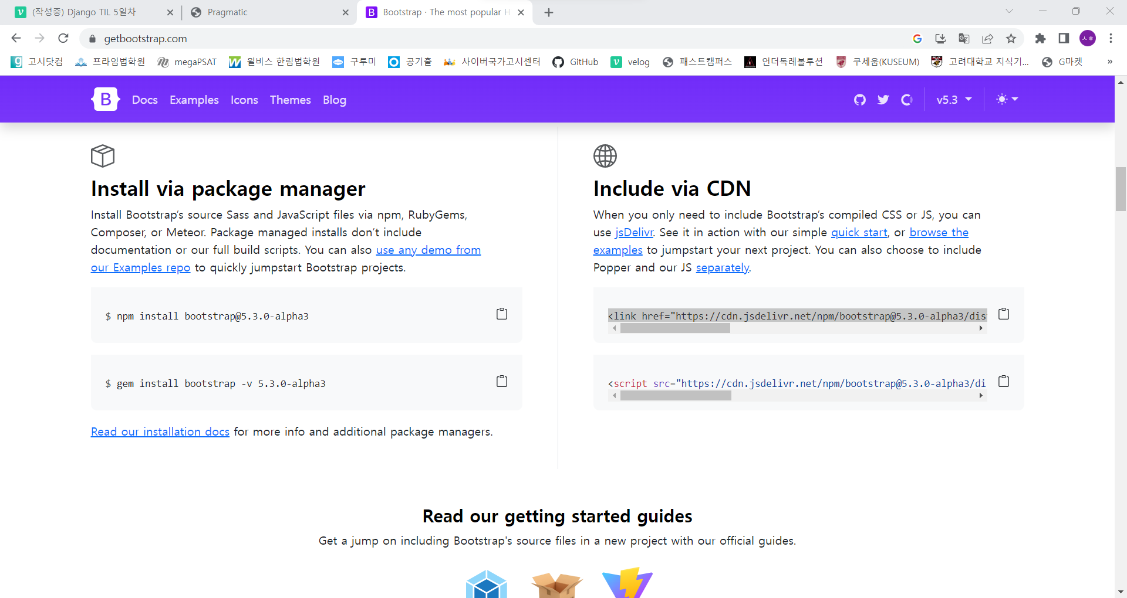The width and height of the screenshot is (1127, 598).
Task: Open 고시닷컴 bookmark
Action: [x=37, y=62]
